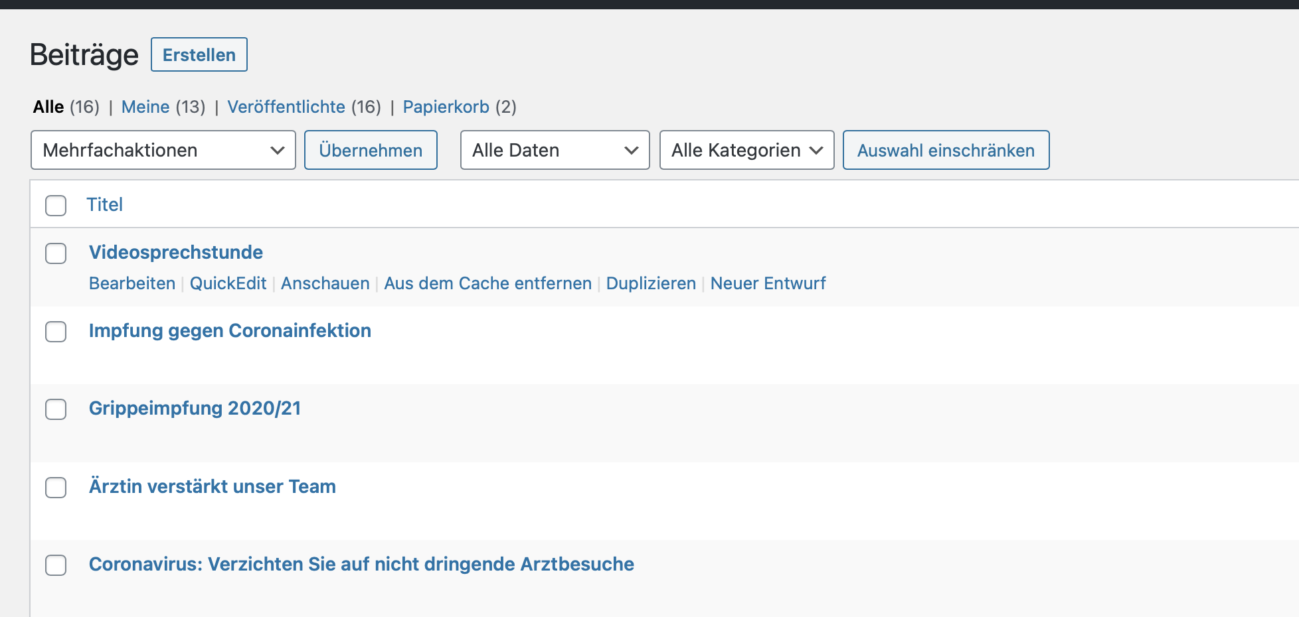
Task: Tick the checkbox for Videosprechstunde post
Action: tap(56, 253)
